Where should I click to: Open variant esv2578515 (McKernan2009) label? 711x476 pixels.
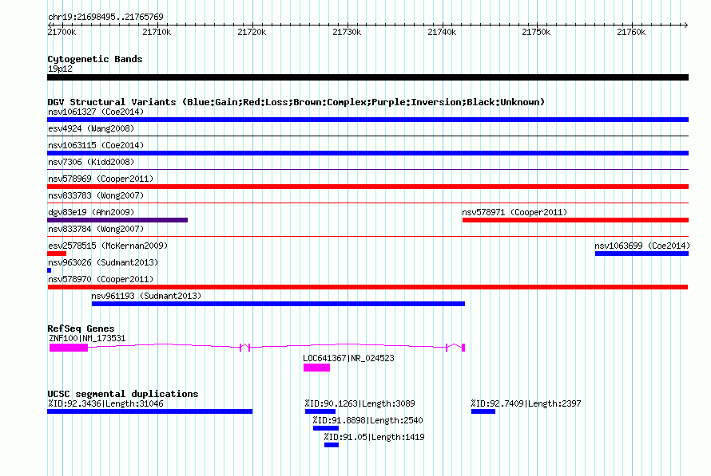point(108,246)
